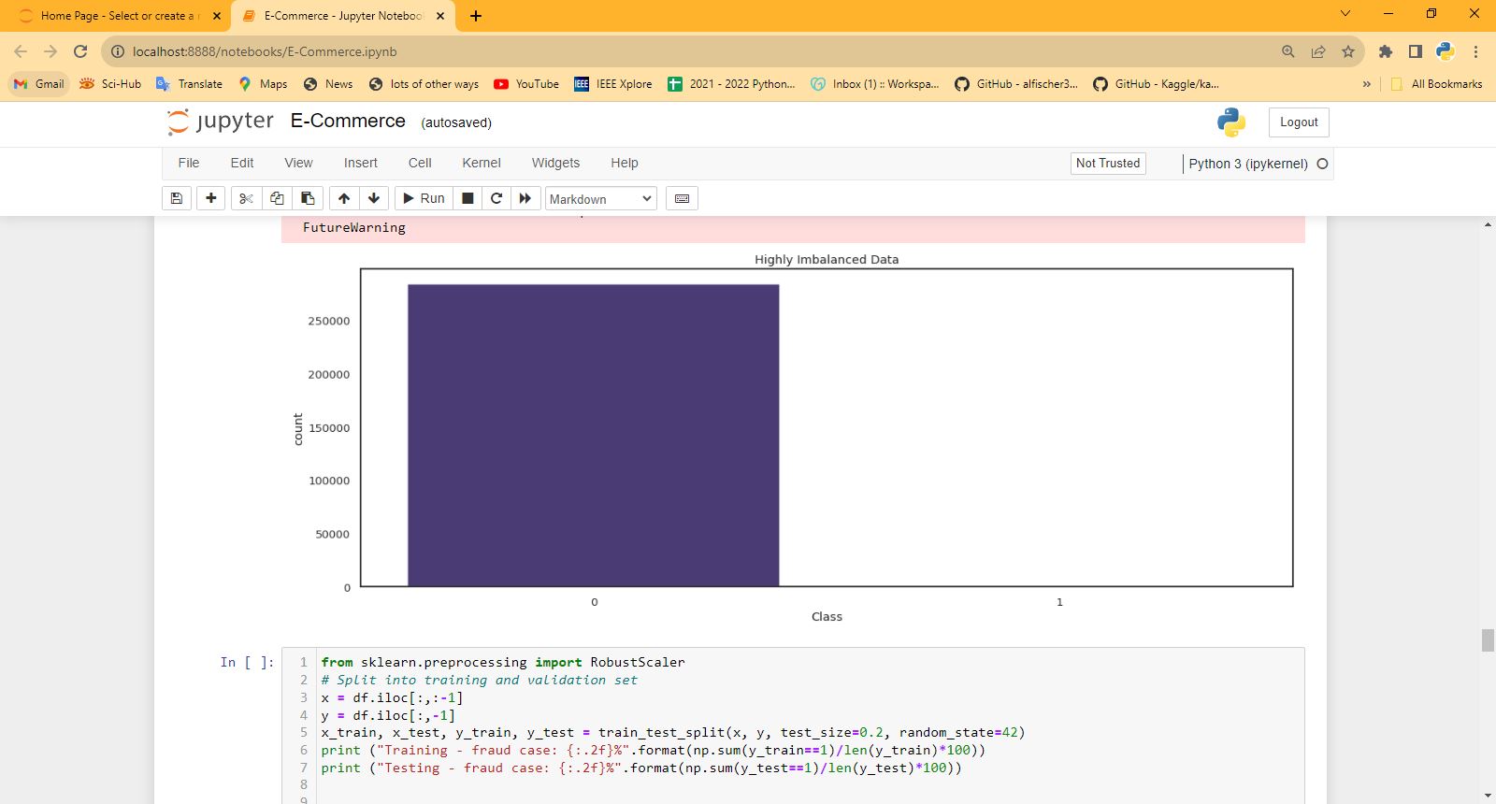Open the File menu
This screenshot has height=804, width=1496.
pos(189,163)
